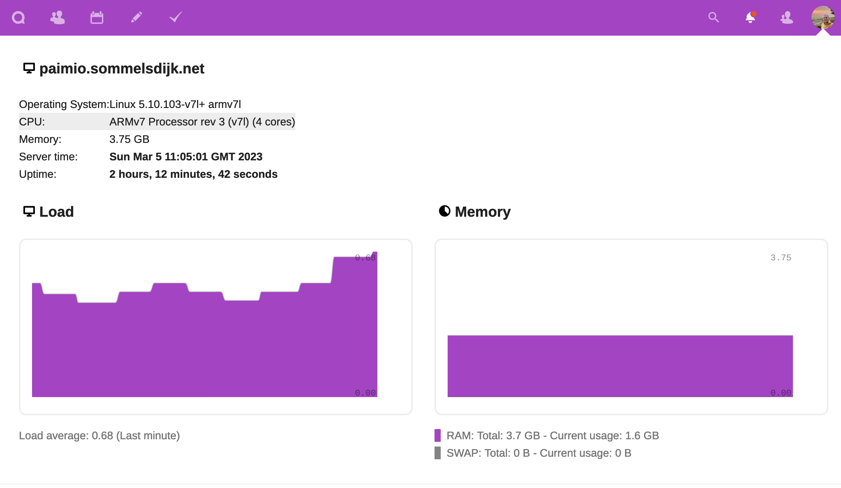This screenshot has height=488, width=841.
Task: Open the Notes app with pencil icon
Action: (137, 17)
